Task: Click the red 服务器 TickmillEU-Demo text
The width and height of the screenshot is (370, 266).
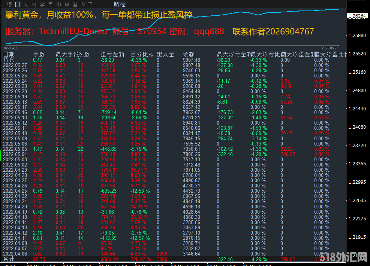Action: coord(56,31)
